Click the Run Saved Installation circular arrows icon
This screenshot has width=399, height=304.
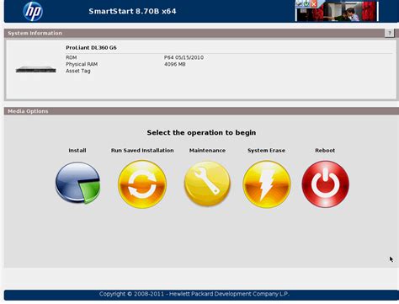(142, 184)
